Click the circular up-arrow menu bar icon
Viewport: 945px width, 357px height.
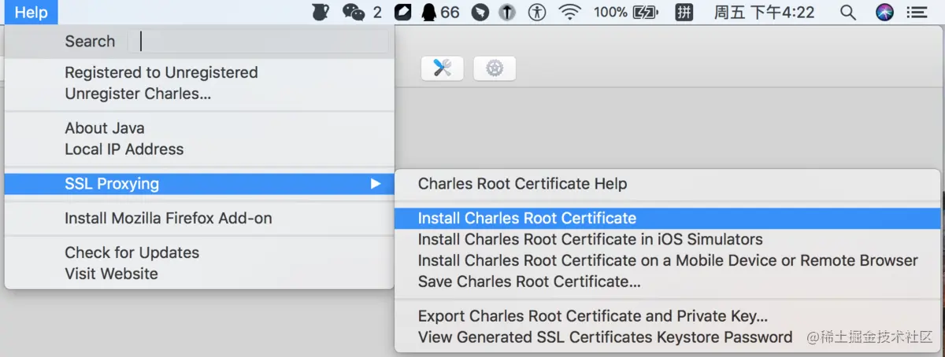(x=508, y=13)
